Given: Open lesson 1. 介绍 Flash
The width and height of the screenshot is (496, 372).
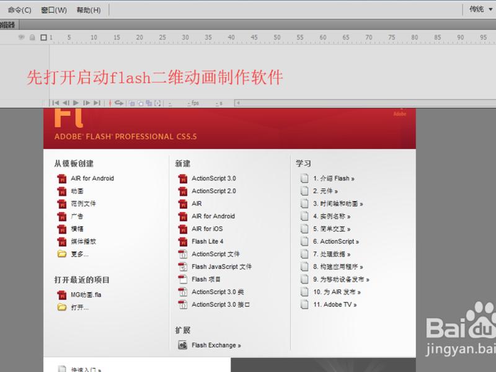Looking at the screenshot, I should (334, 179).
